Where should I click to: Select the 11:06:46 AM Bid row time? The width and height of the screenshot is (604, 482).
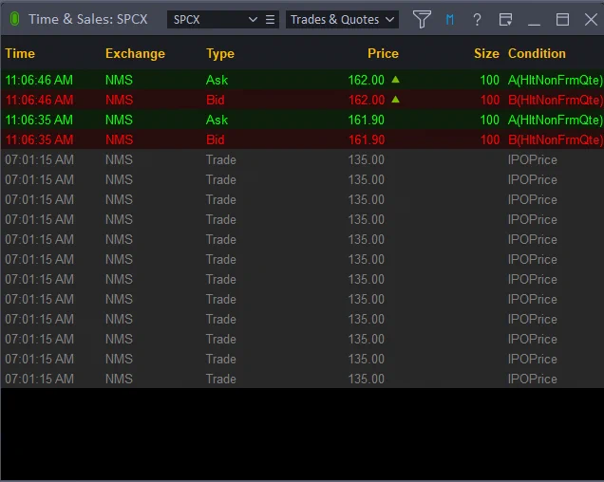(x=39, y=100)
